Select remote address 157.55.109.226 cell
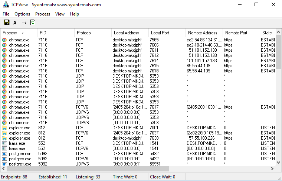Image resolution: width=282 pixels, height=181 pixels. point(201,138)
